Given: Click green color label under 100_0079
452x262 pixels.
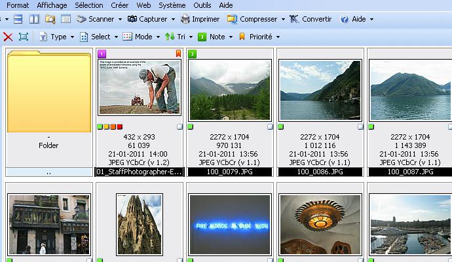Looking at the screenshot, I should [191, 127].
